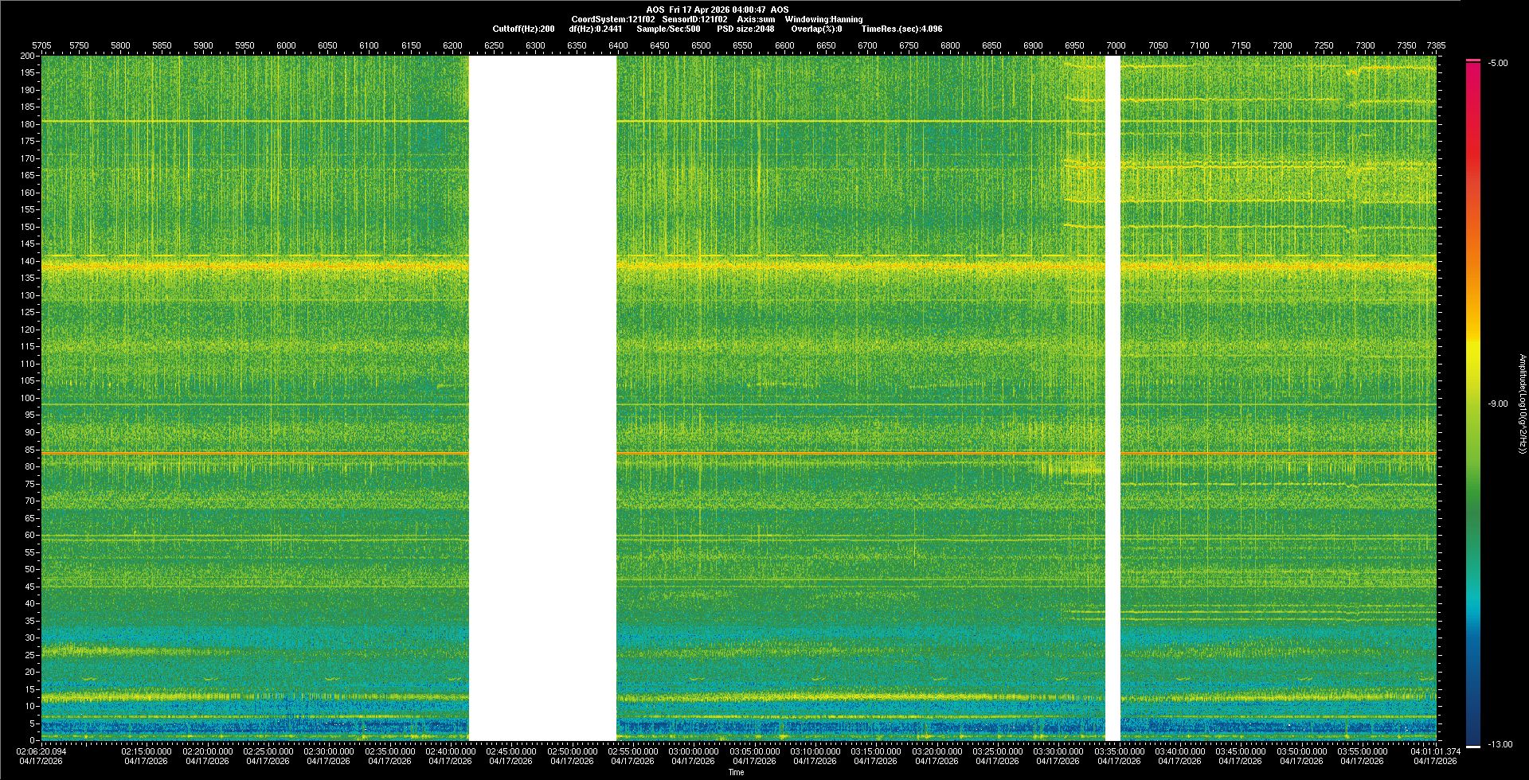
Task: Select the -13.00 colorbar minimum label
Action: click(1500, 744)
